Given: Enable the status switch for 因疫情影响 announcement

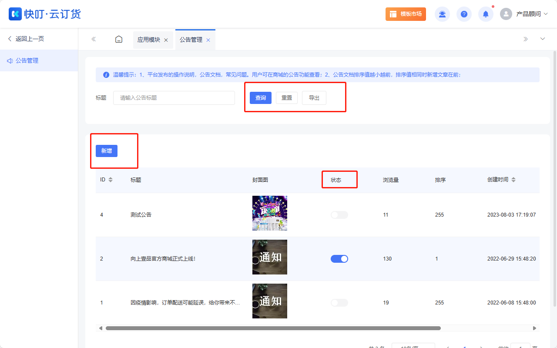Looking at the screenshot, I should (339, 303).
